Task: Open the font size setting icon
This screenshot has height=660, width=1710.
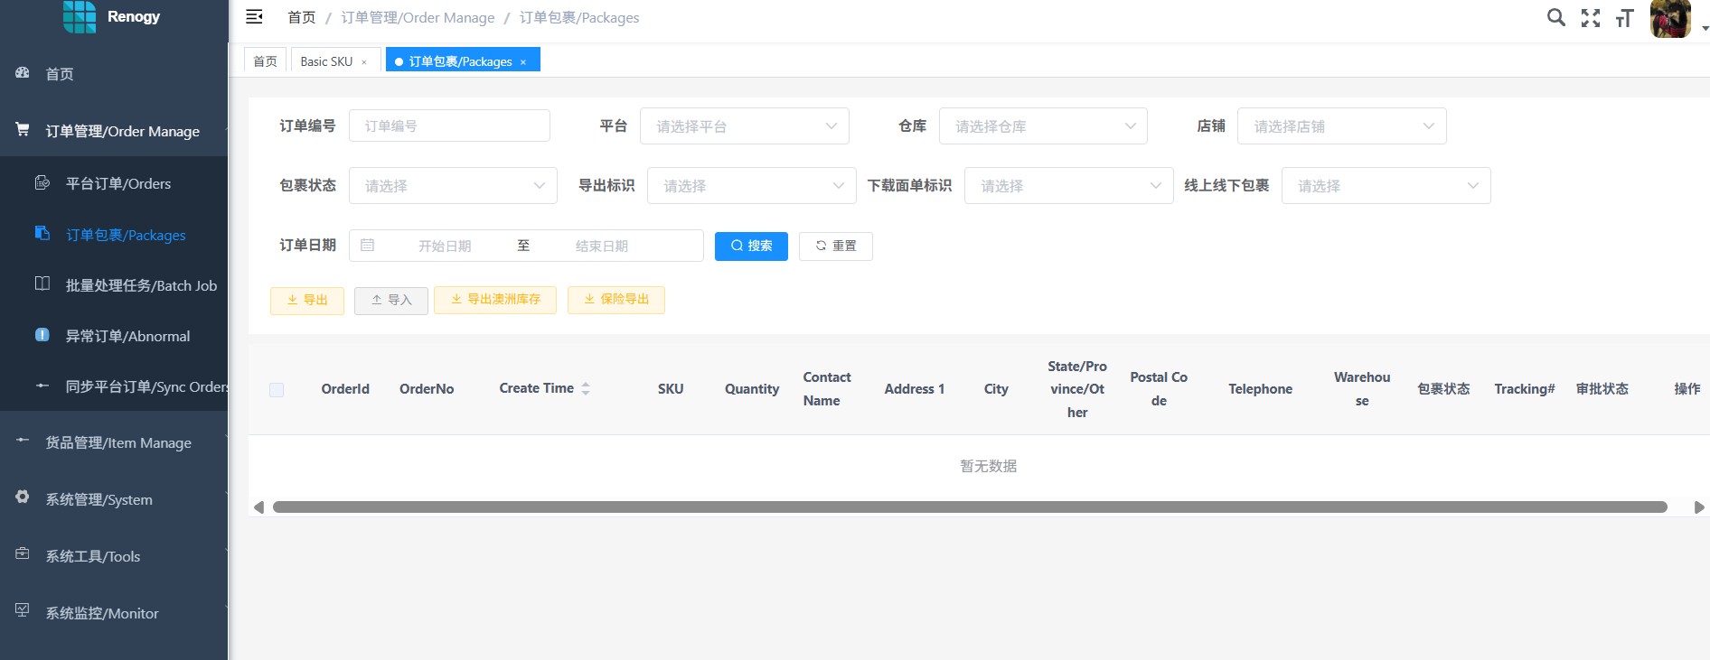Action: click(1625, 18)
